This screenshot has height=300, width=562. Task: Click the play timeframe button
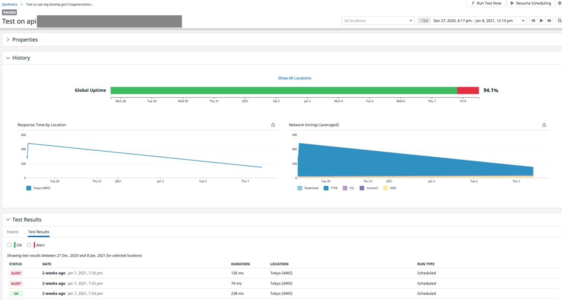coord(541,21)
